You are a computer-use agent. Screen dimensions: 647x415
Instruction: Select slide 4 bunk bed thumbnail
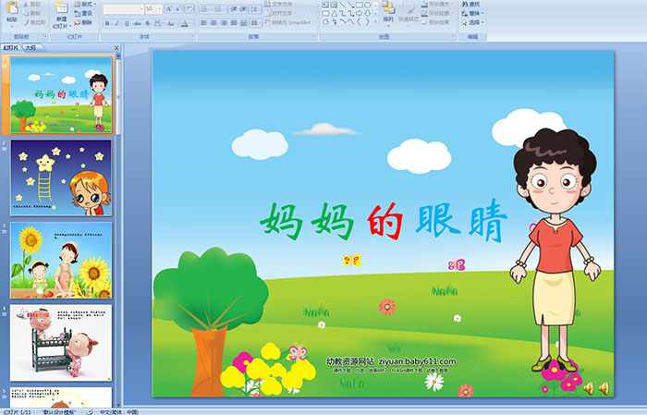(x=61, y=343)
